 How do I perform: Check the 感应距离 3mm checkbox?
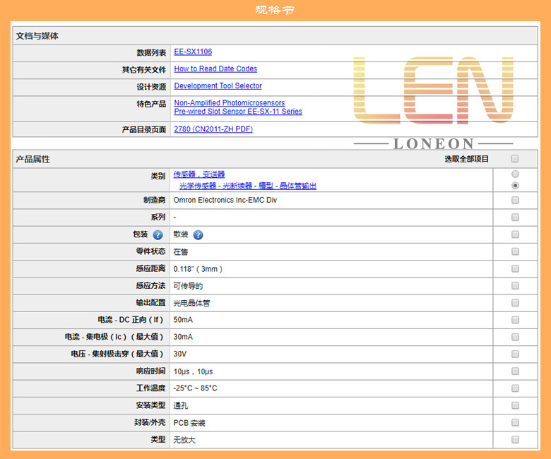click(x=515, y=268)
